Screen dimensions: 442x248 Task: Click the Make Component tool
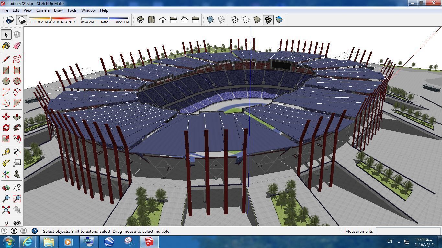17,35
